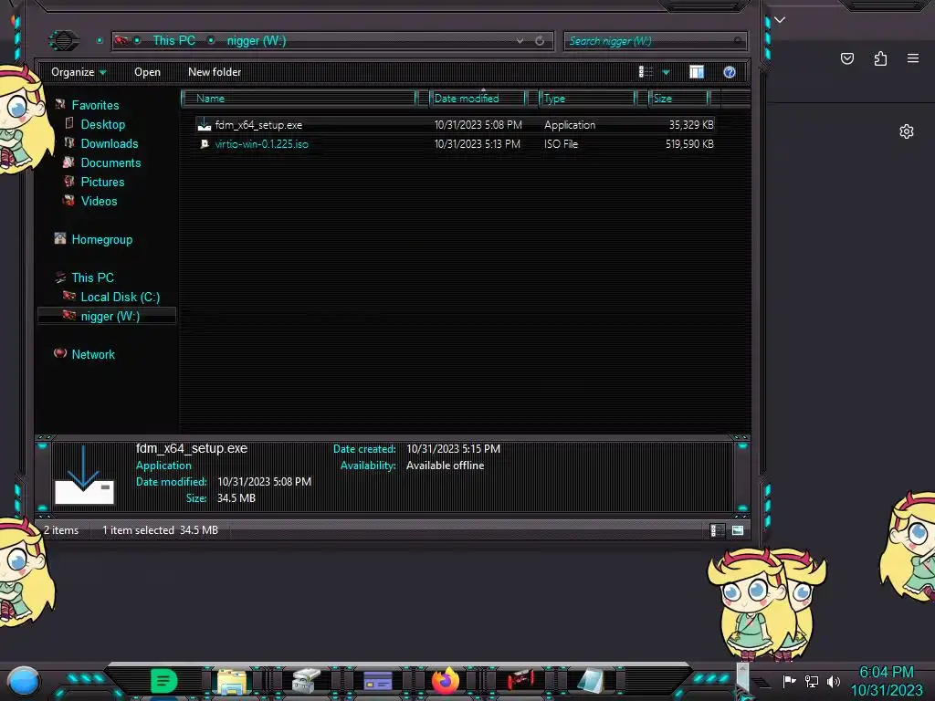Click the drive icon in the address bar

pos(121,40)
